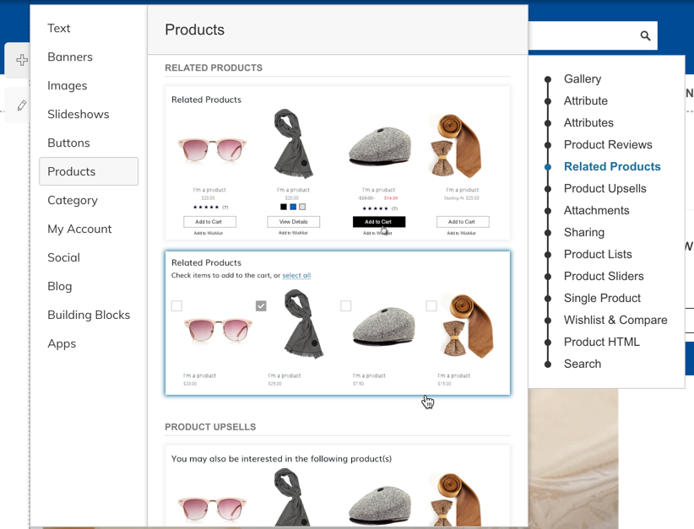
Task: Open the Banners category
Action: (x=70, y=57)
